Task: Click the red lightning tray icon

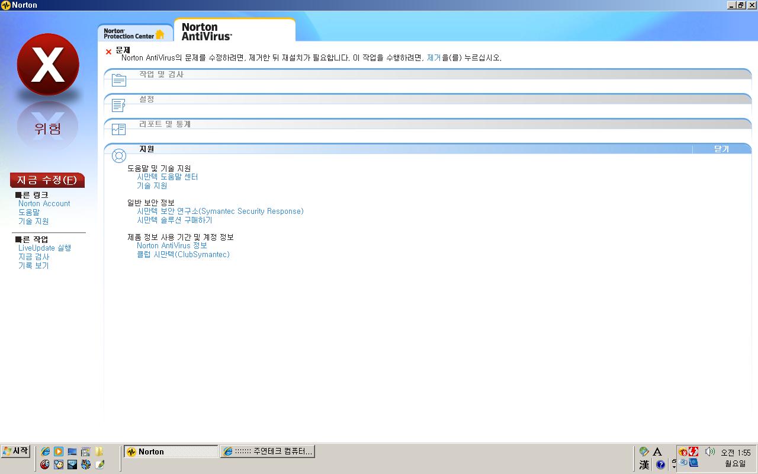Action: pos(693,451)
